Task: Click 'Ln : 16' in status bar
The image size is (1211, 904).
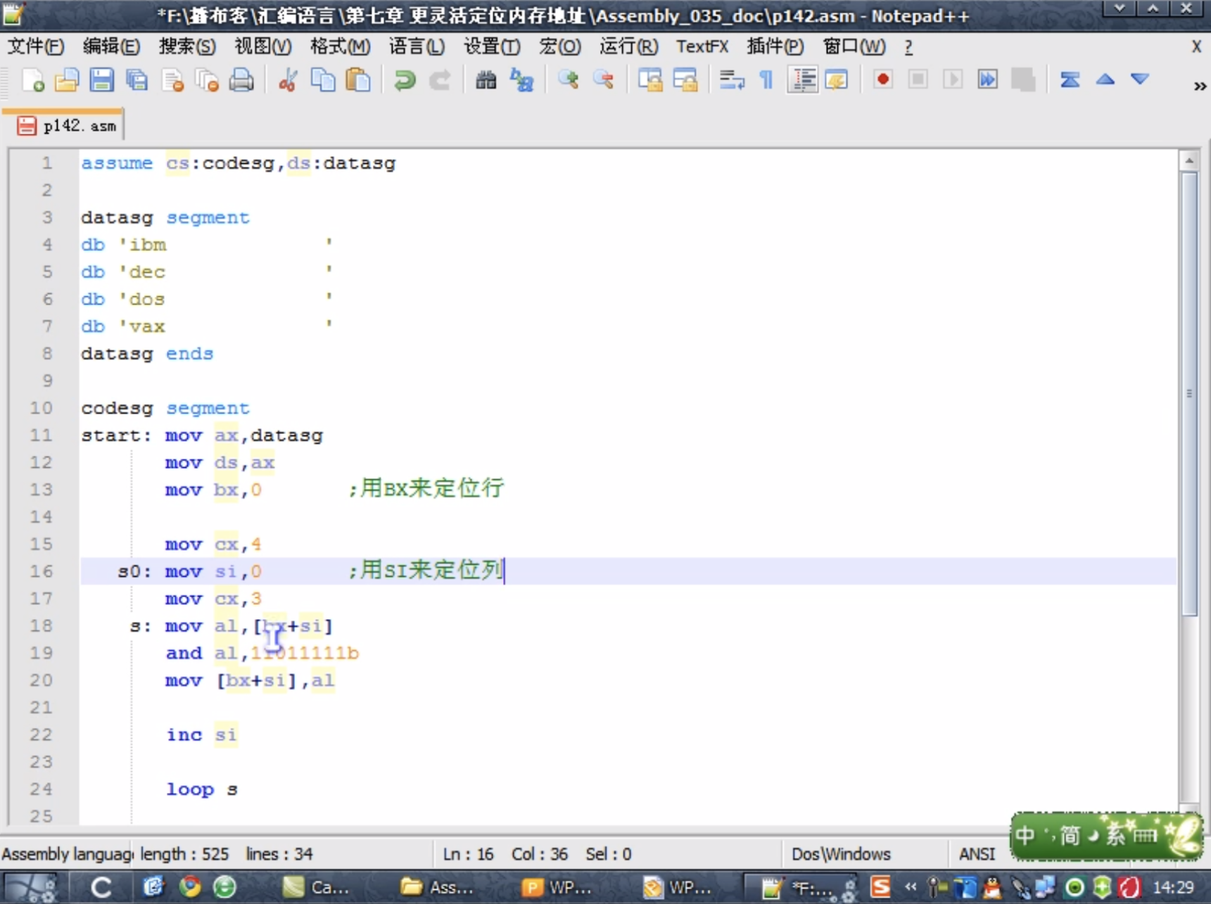Action: tap(468, 854)
